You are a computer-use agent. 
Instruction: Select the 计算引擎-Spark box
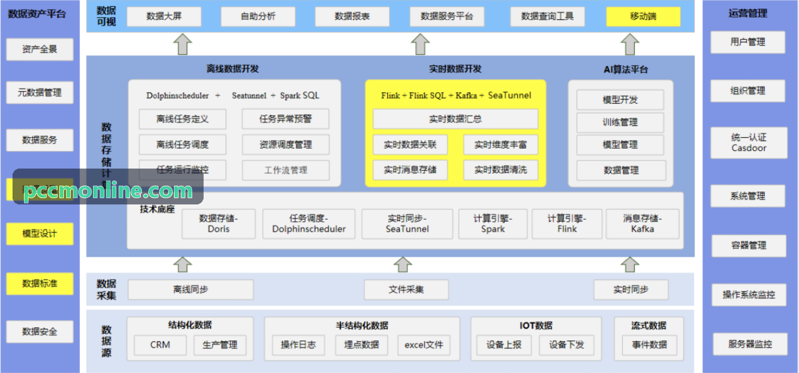click(x=493, y=224)
